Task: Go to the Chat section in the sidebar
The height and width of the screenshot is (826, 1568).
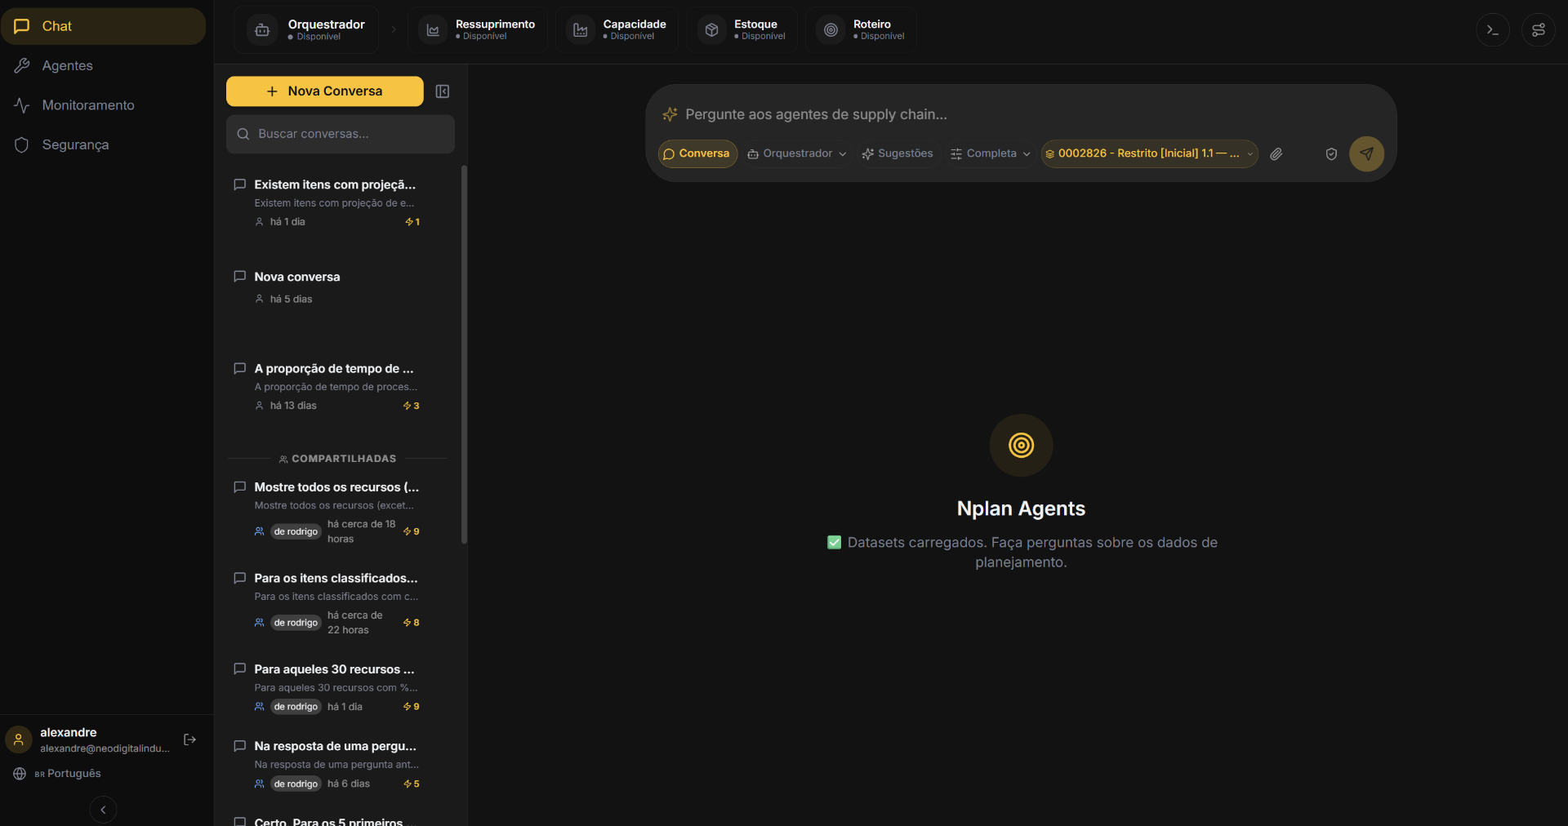Action: 104,26
